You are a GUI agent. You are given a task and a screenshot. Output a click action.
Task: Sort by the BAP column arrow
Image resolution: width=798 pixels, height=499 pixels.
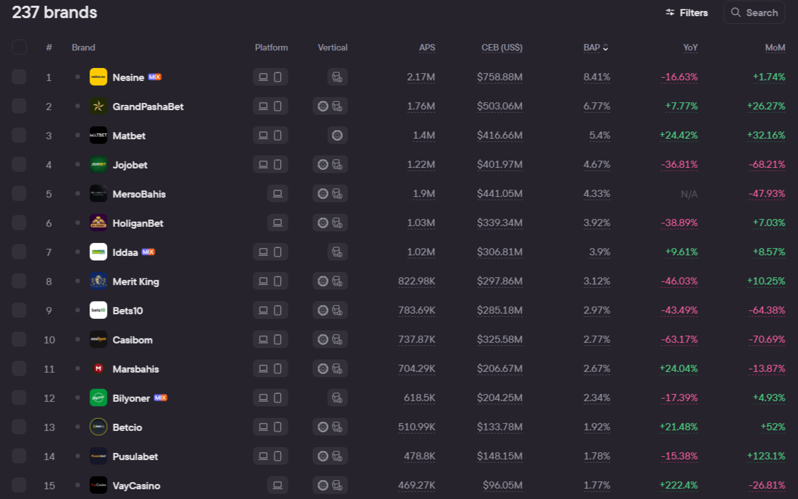click(x=605, y=47)
